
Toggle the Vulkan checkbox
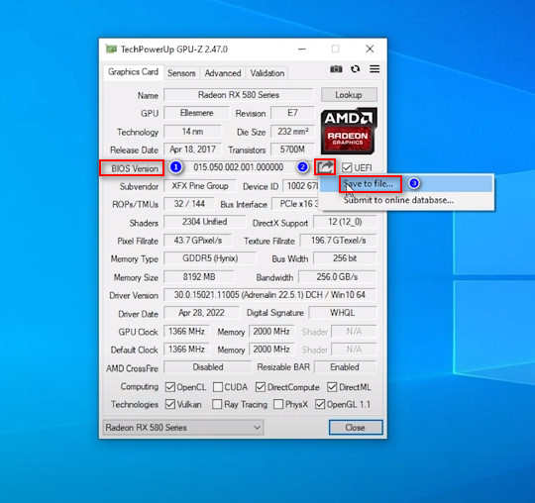170,404
